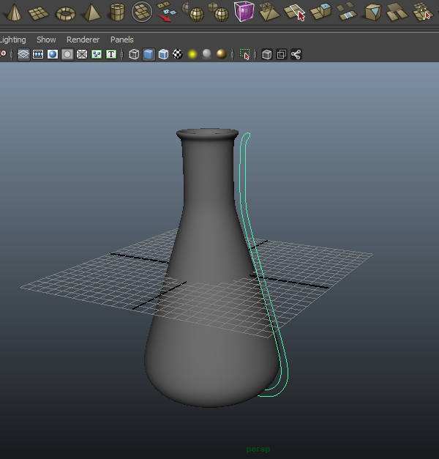Toggle the viewport grid icon

pos(23,54)
